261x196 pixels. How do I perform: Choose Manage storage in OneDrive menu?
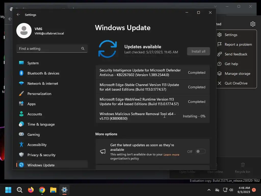(236, 73)
